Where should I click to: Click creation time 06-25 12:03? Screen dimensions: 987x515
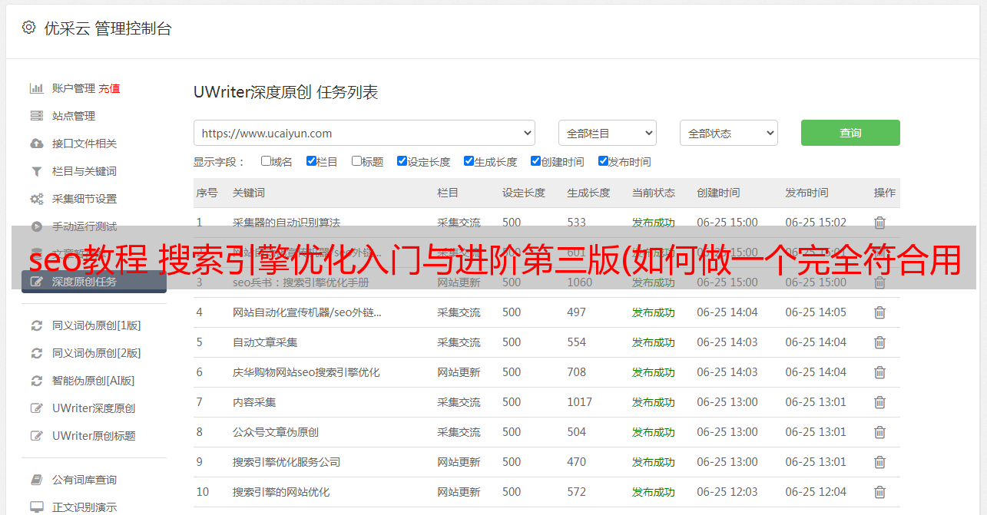click(x=727, y=492)
